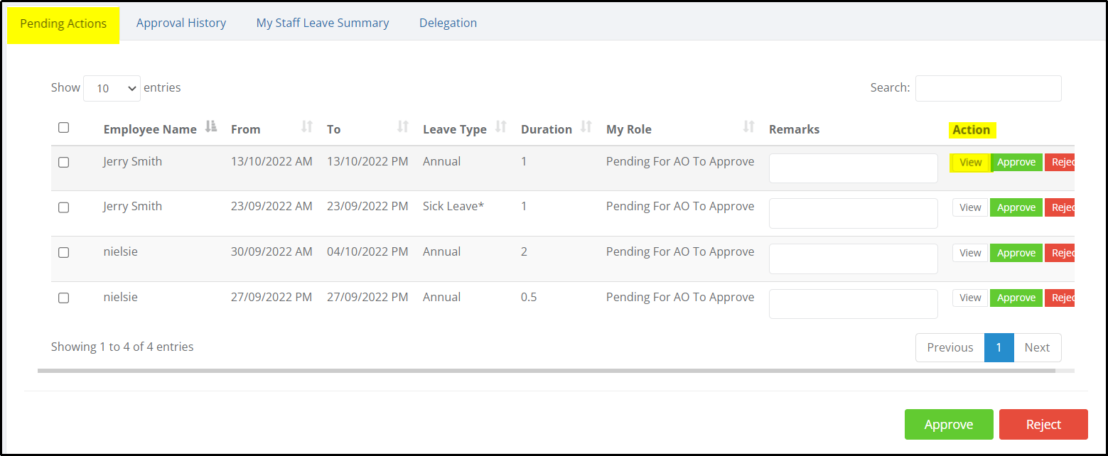The width and height of the screenshot is (1108, 456).
Task: Approve Jerry Smith's Sick Leave row
Action: tap(1016, 207)
